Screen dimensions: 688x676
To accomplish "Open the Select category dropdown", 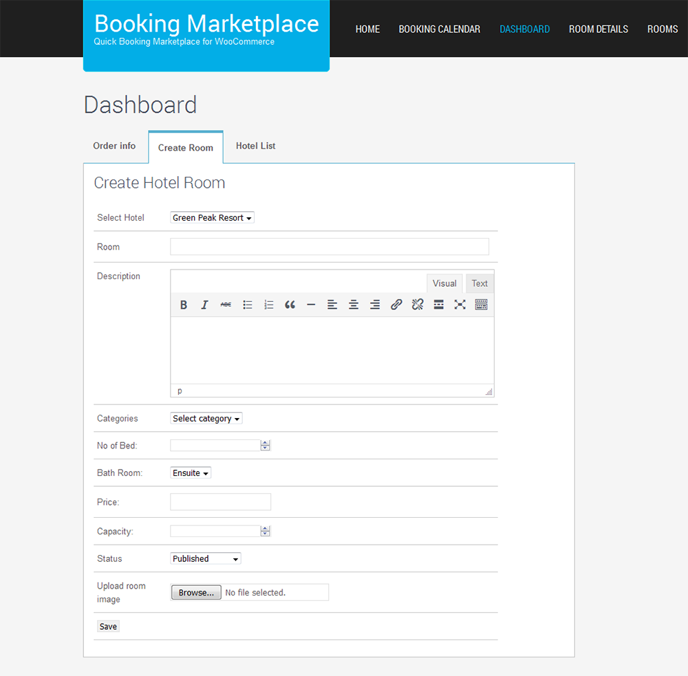I will click(206, 419).
